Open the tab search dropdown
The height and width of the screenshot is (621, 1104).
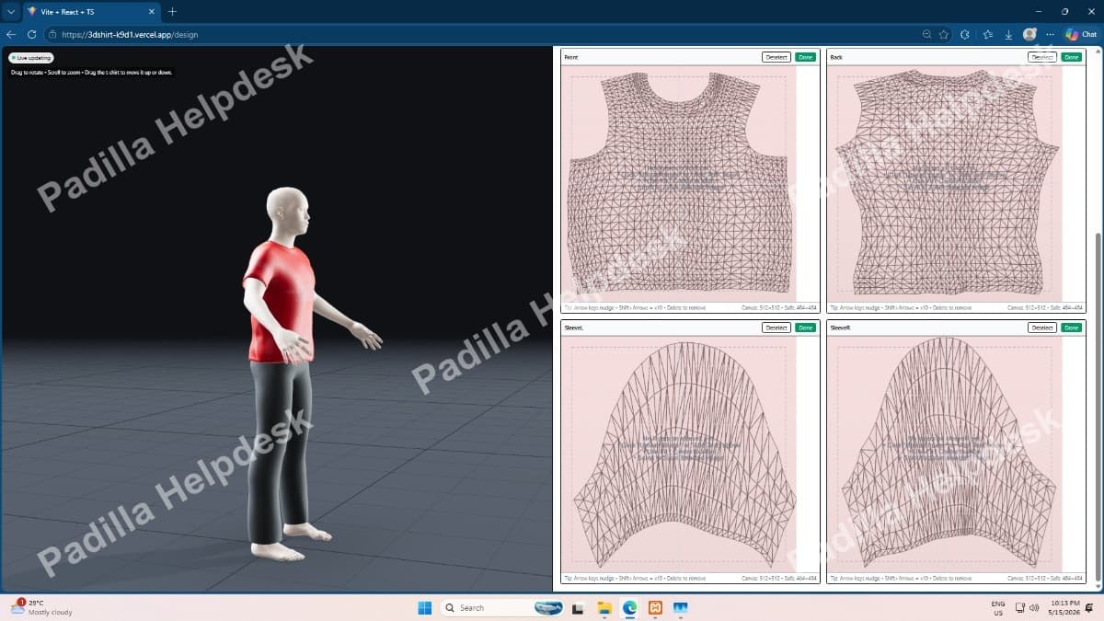(10, 11)
